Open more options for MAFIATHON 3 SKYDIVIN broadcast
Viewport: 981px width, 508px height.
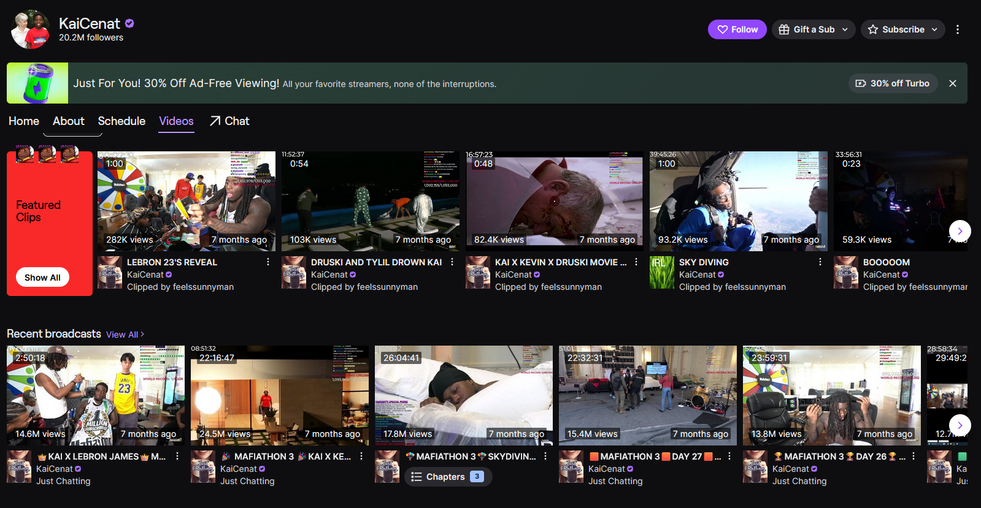click(545, 456)
